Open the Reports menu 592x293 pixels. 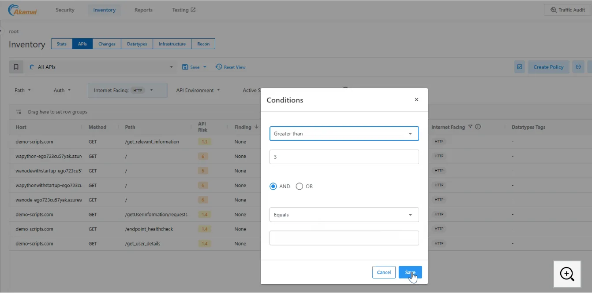[143, 10]
